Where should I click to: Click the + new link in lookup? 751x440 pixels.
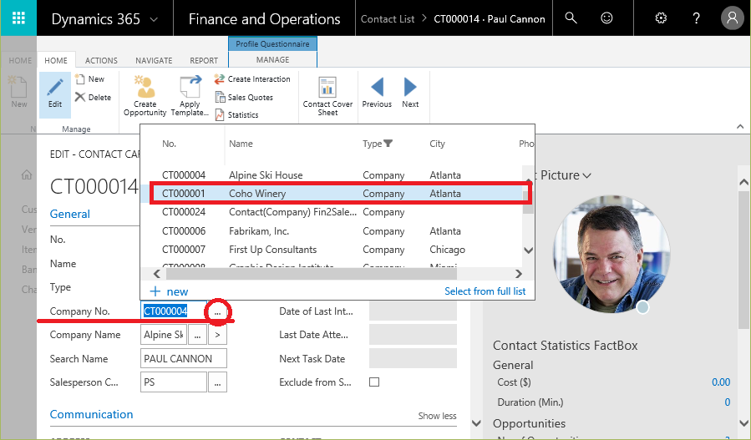click(169, 291)
